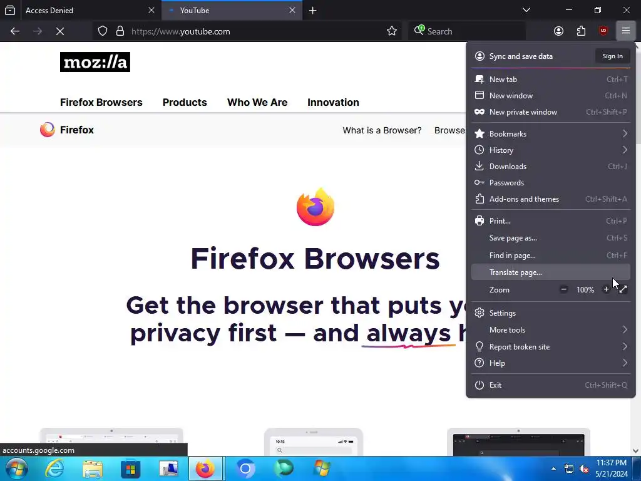Enter full screen via zoom arrows icon
641x481 pixels.
[623, 289]
